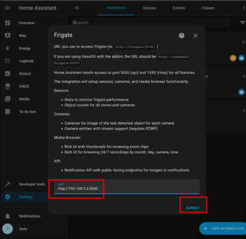Open the Logbook list icon
This screenshot has width=246, height=239.
(8, 61)
